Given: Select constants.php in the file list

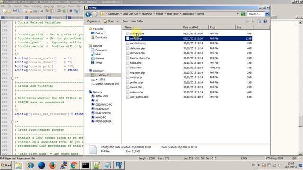Looking at the screenshot, I should click(x=137, y=43).
